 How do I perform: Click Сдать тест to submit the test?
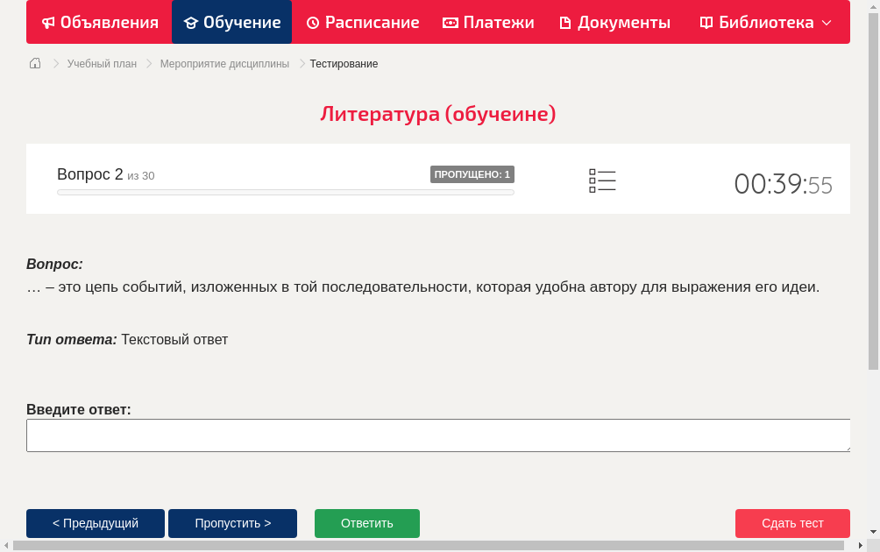[791, 523]
